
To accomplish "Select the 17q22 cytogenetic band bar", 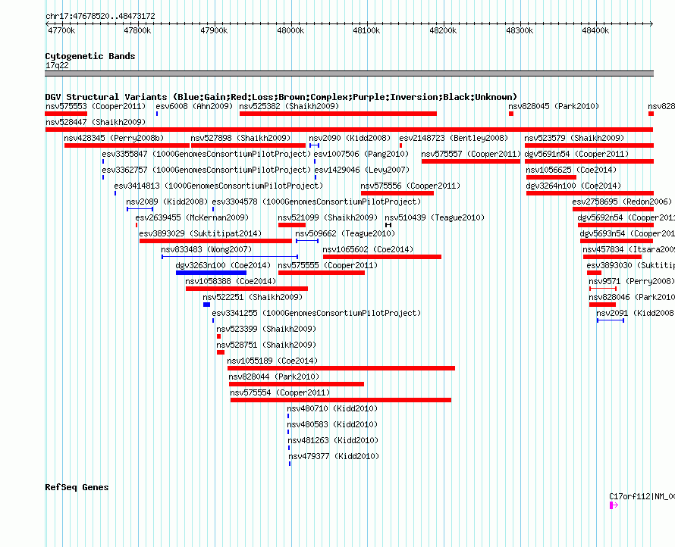I will click(x=349, y=73).
